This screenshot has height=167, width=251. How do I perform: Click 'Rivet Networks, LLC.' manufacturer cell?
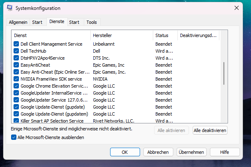tap(113, 121)
